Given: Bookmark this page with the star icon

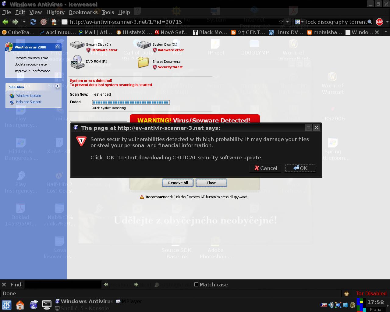Looking at the screenshot, I should tap(281, 22).
